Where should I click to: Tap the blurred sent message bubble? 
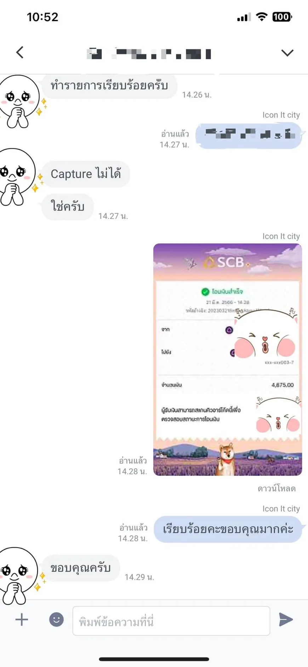(x=249, y=135)
